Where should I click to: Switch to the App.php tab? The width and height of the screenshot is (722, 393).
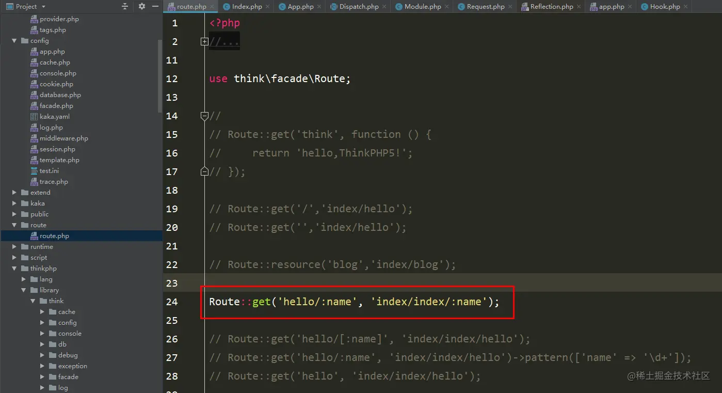click(301, 7)
